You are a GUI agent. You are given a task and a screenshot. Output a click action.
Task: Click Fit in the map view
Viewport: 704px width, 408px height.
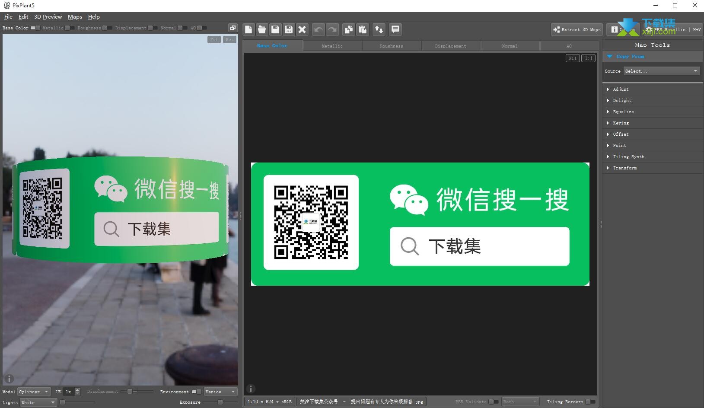[x=573, y=58]
